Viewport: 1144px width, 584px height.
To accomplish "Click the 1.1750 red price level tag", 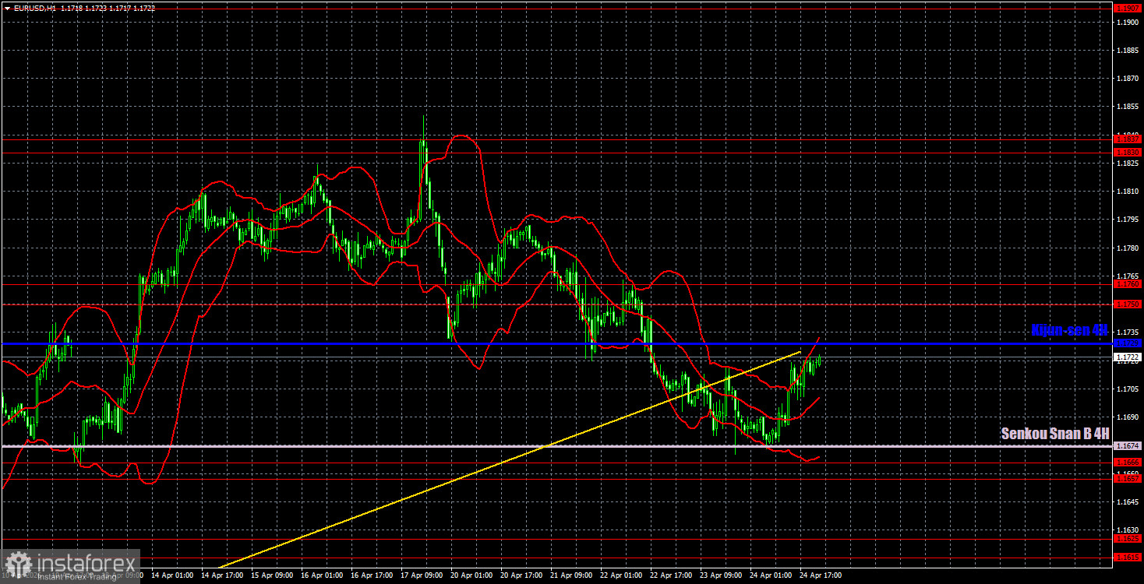I will tap(1128, 304).
